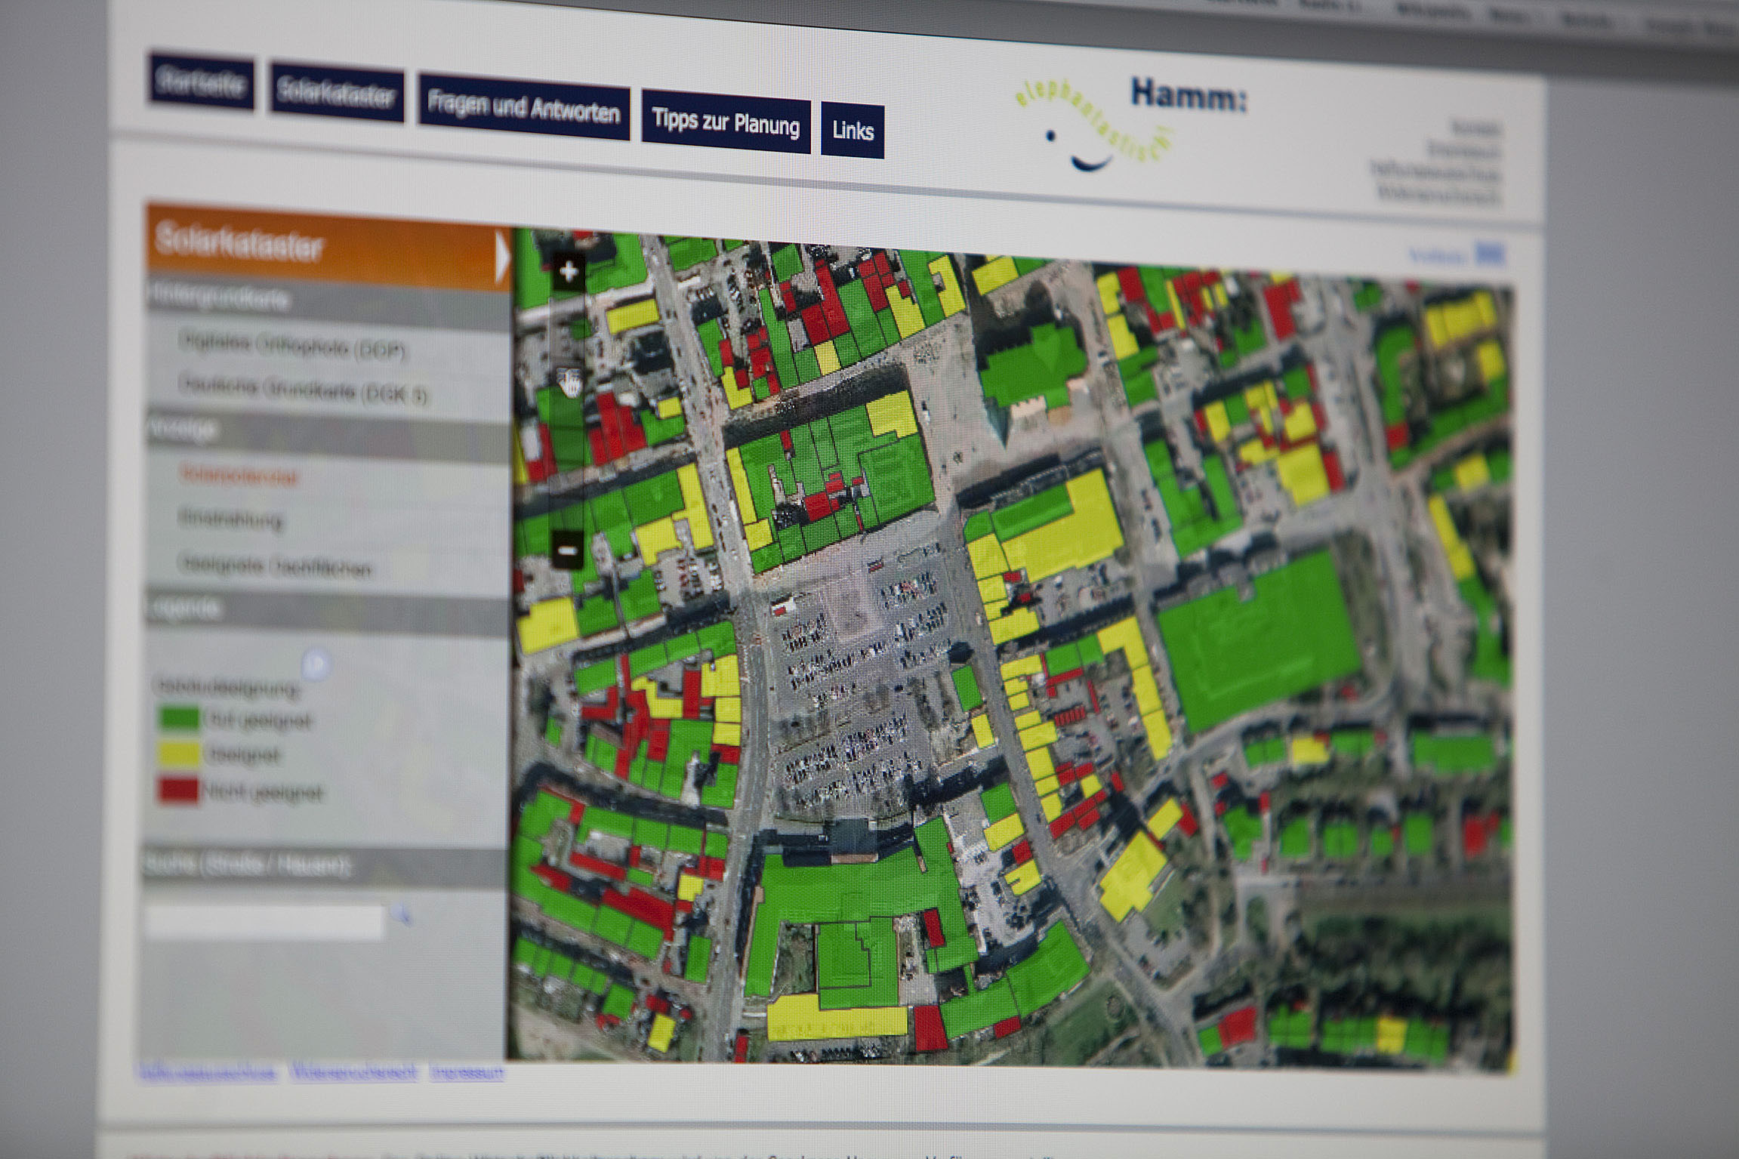
Task: Open the Impressum link below the panel
Action: [x=467, y=1072]
